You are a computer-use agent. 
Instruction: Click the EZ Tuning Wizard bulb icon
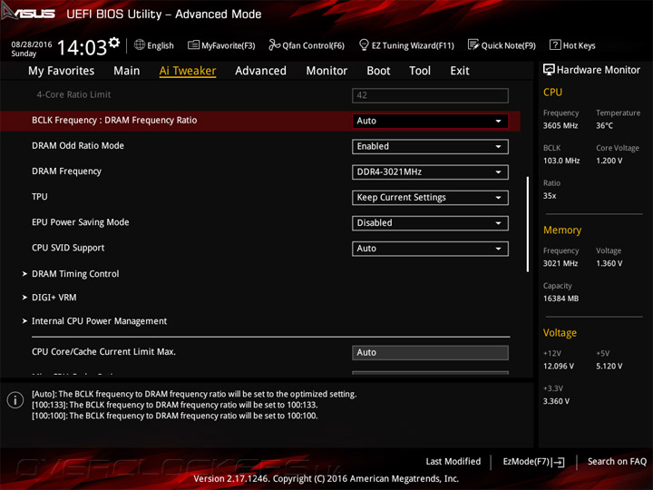tap(364, 44)
